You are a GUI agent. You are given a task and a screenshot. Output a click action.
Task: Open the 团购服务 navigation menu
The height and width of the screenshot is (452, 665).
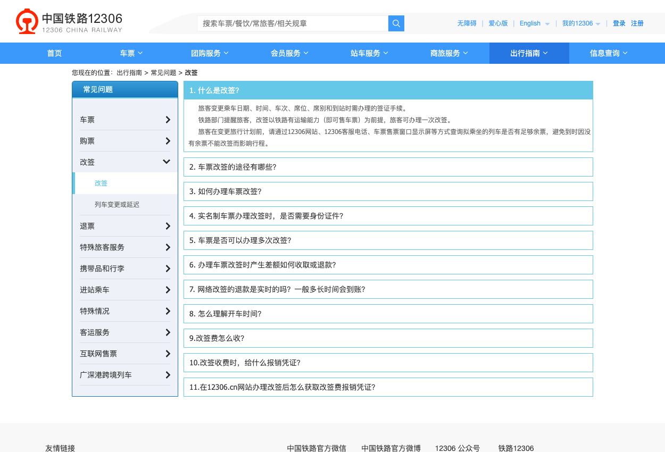(210, 53)
